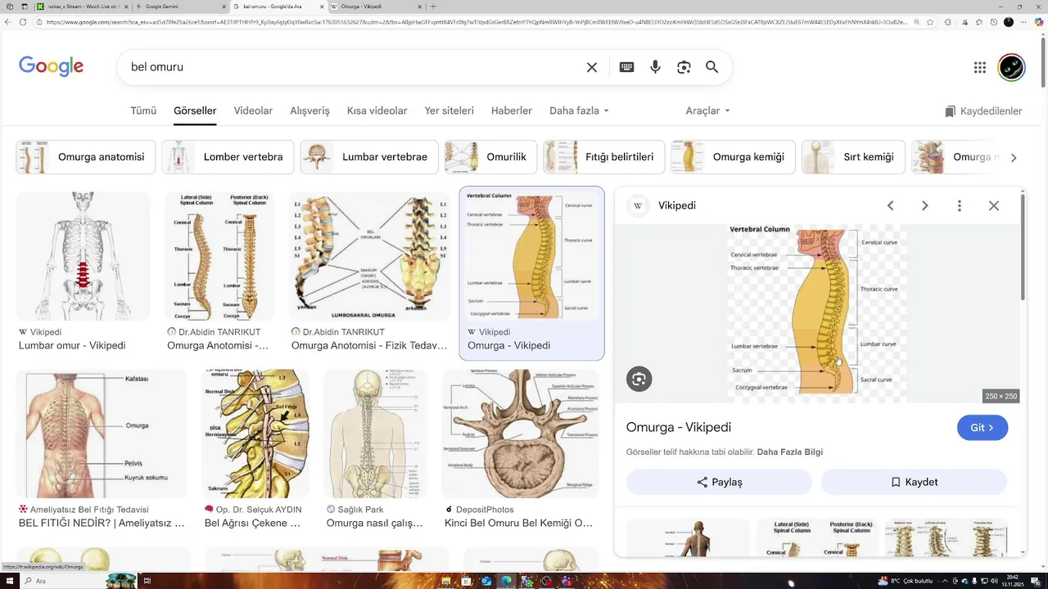1048x589 pixels.
Task: Clear the search box with the X icon
Action: point(592,67)
